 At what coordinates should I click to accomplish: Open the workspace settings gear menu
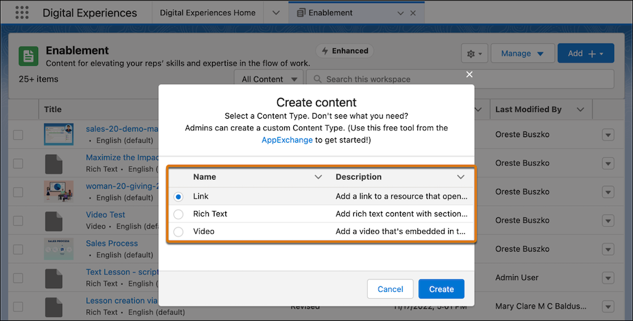tap(473, 54)
